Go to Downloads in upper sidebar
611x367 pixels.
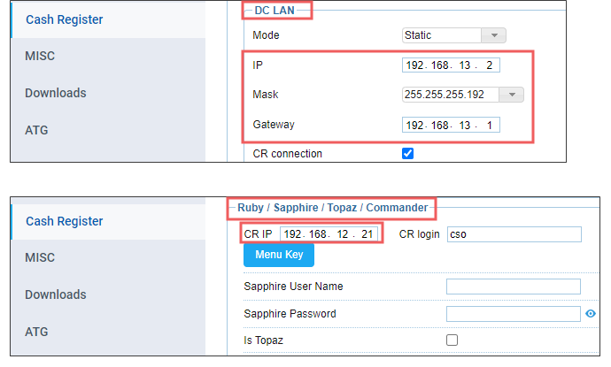(x=55, y=93)
